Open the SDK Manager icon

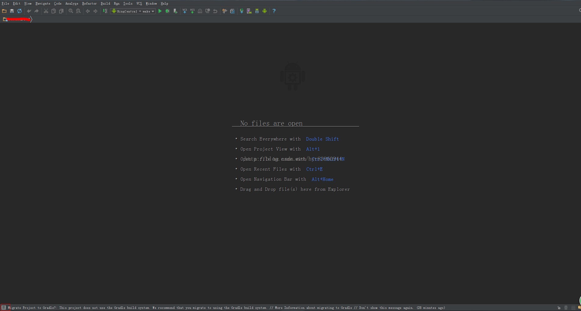coord(257,11)
